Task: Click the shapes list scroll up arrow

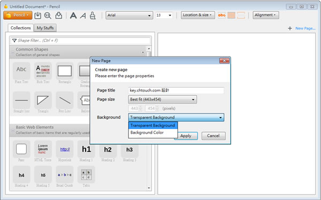Action: [149, 49]
